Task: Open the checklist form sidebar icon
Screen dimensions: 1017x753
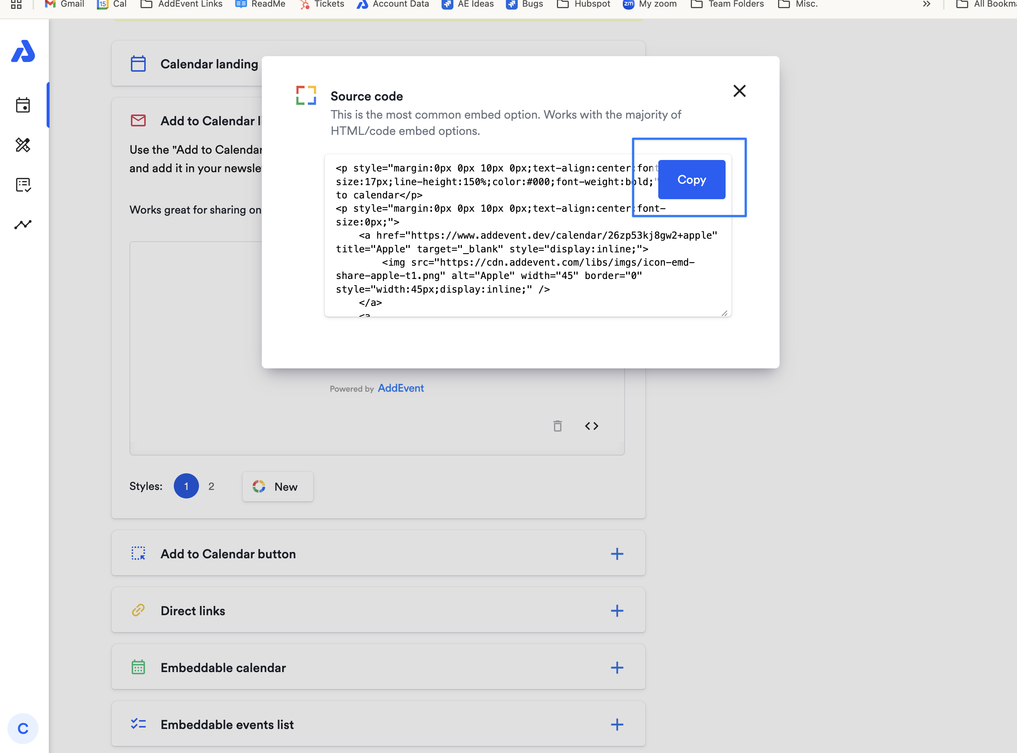Action: coord(23,185)
